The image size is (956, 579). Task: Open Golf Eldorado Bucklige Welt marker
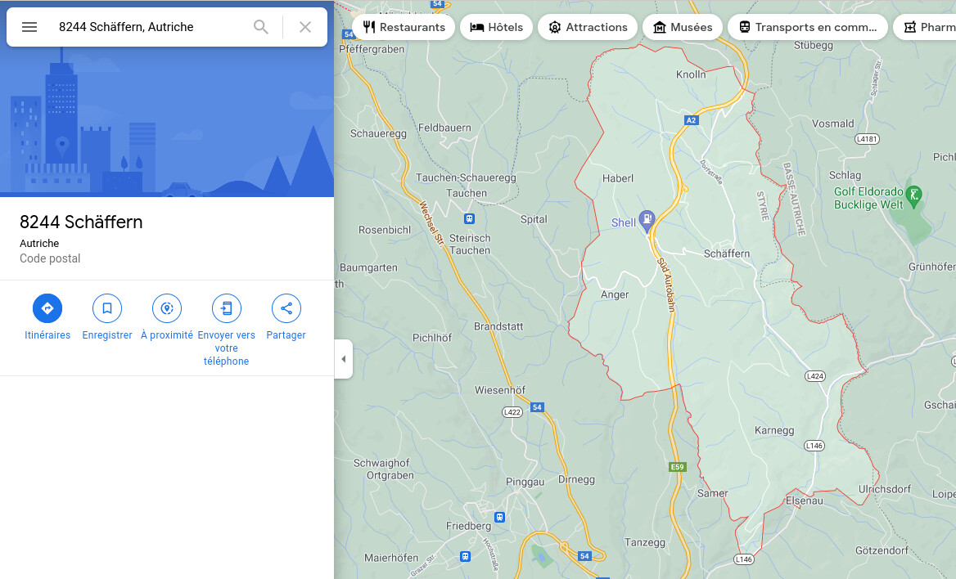915,195
